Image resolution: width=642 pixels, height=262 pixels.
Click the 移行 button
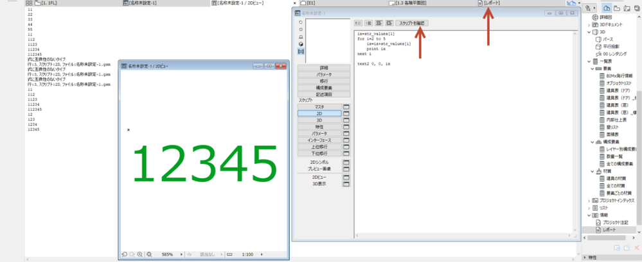(323, 81)
